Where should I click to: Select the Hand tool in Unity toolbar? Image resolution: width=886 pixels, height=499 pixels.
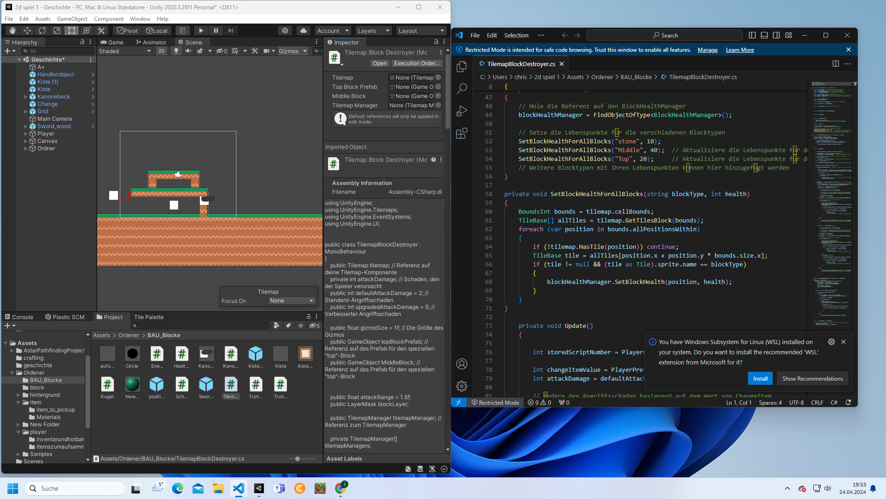click(x=12, y=31)
